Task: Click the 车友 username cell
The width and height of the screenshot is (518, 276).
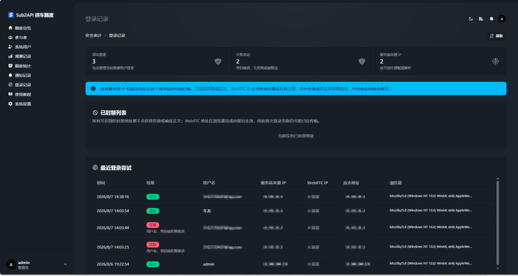Action: click(x=206, y=211)
